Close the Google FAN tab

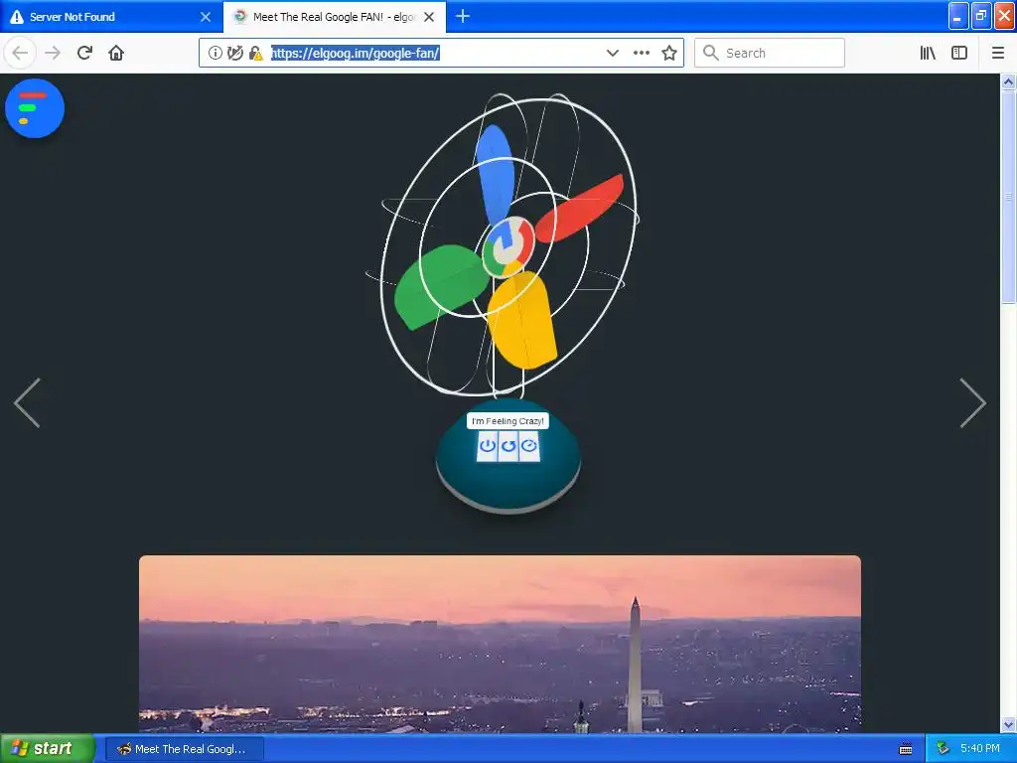pos(429,17)
